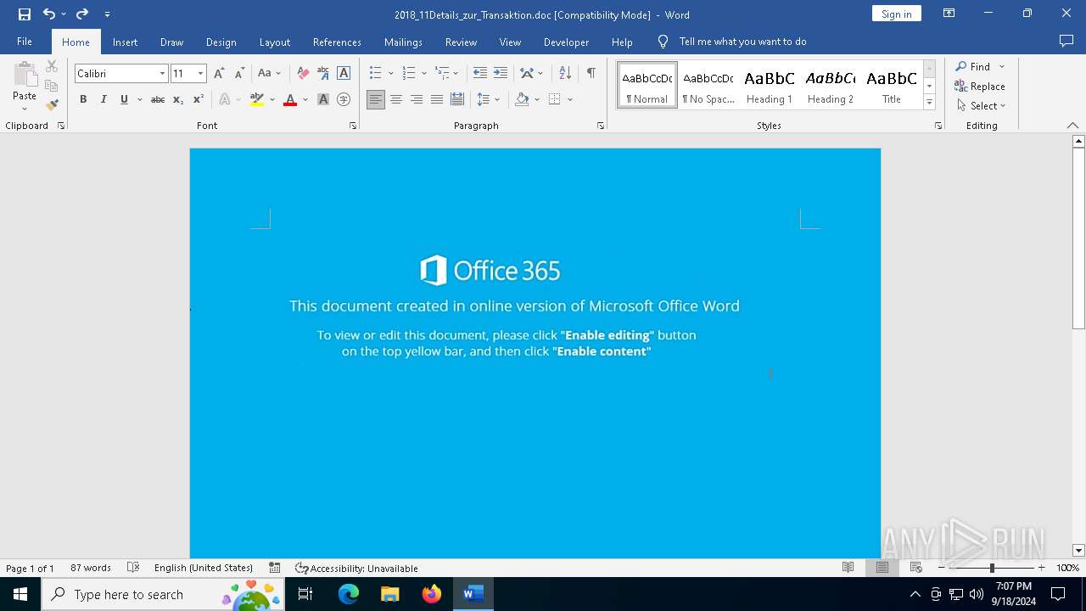The height and width of the screenshot is (611, 1086).
Task: Click the enclose characters icon
Action: (x=344, y=99)
